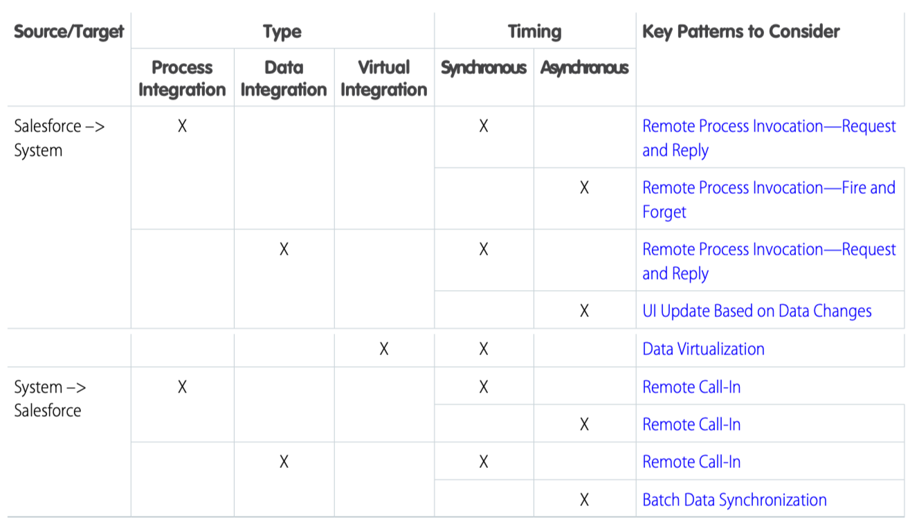The image size is (908, 522).
Task: Open the first Remote Process Invocation—Request and Reply link
Action: click(x=769, y=138)
